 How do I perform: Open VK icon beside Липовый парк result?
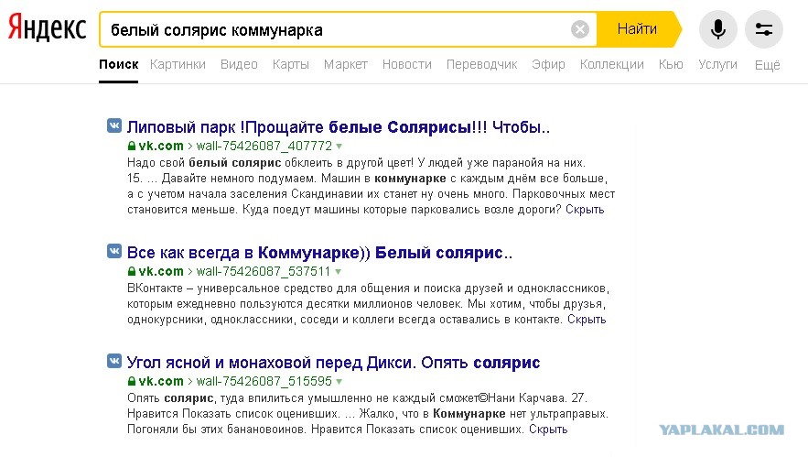pyautogui.click(x=113, y=125)
